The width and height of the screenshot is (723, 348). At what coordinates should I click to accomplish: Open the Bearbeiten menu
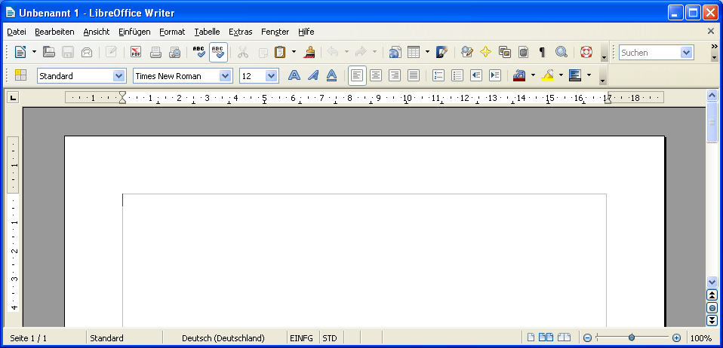(54, 32)
